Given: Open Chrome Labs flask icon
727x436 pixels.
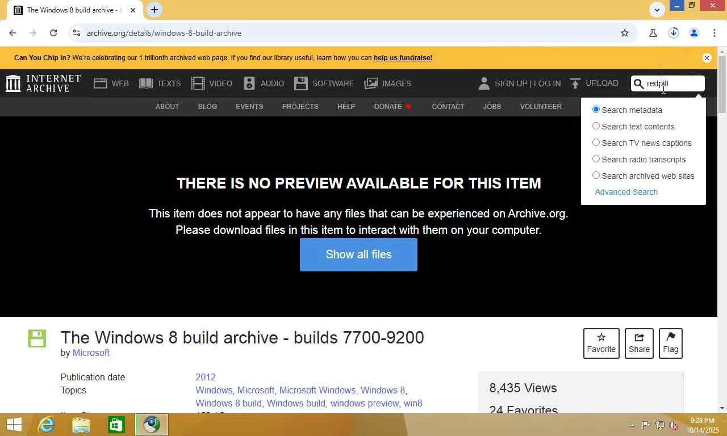Looking at the screenshot, I should coord(653,33).
